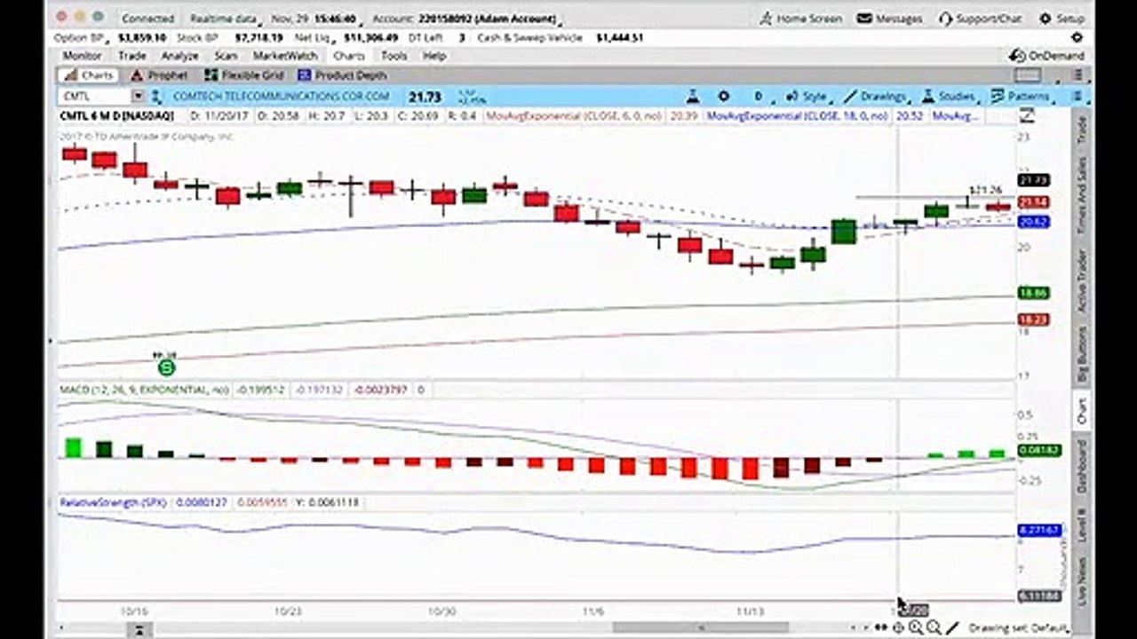Open the Tools tab
Image resolution: width=1137 pixels, height=639 pixels.
click(x=394, y=56)
